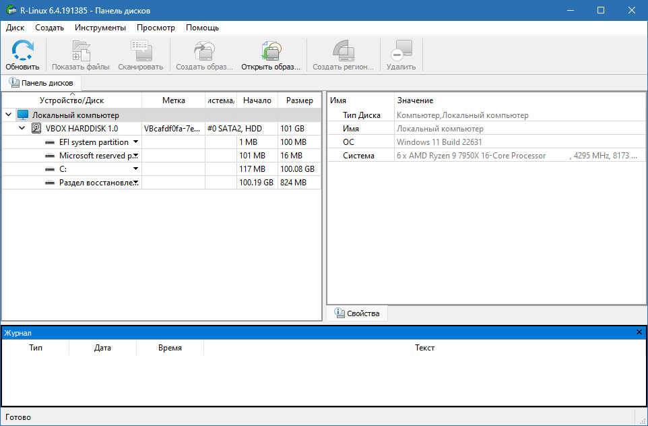Click the Тип Диска property name
The image size is (648, 426).
click(362, 115)
